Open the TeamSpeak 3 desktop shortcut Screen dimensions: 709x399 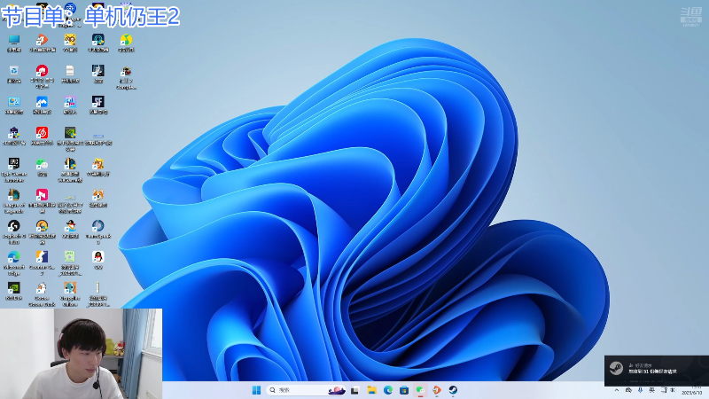98,231
